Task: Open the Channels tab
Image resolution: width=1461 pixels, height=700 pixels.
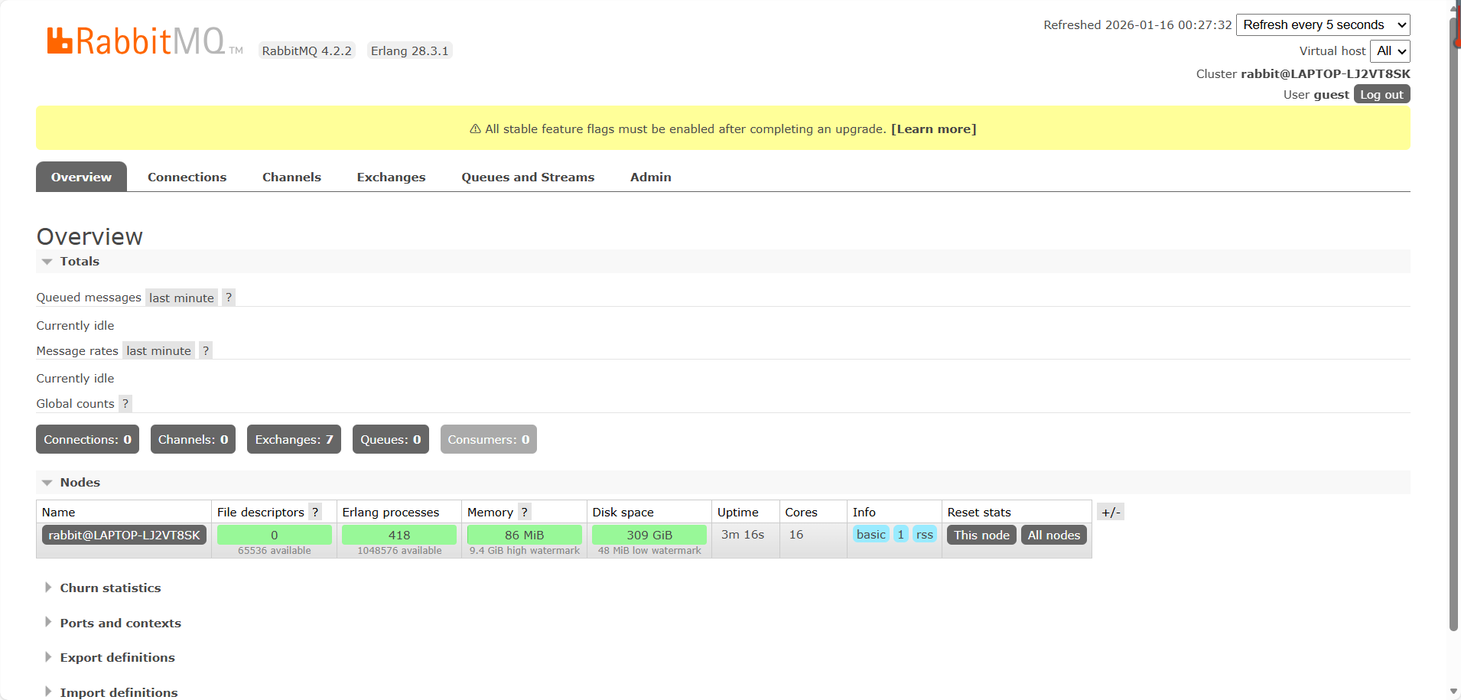Action: pos(291,177)
